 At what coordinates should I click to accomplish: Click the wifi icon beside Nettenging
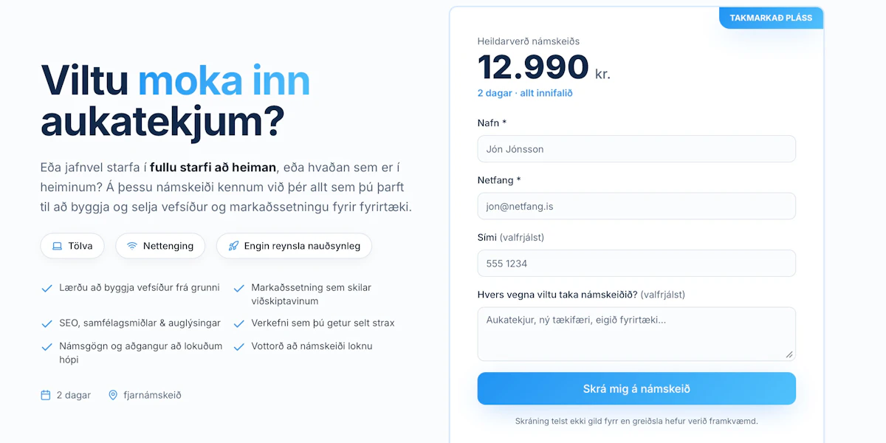pyautogui.click(x=132, y=246)
